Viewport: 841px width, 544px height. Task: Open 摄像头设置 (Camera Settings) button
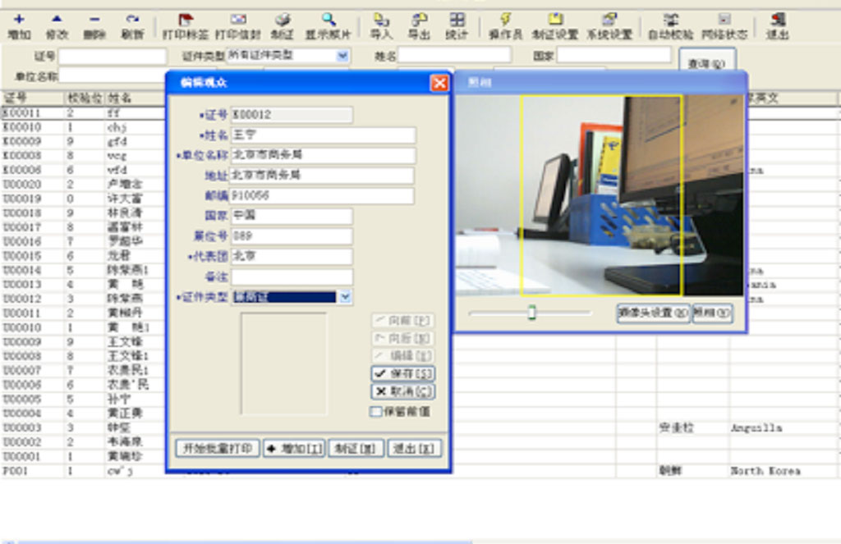click(653, 313)
